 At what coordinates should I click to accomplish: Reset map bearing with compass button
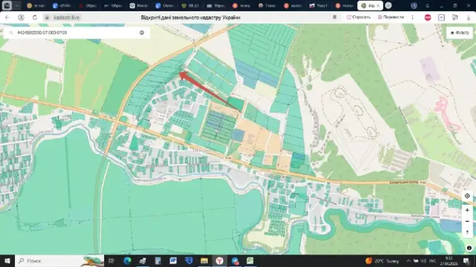coord(467,232)
